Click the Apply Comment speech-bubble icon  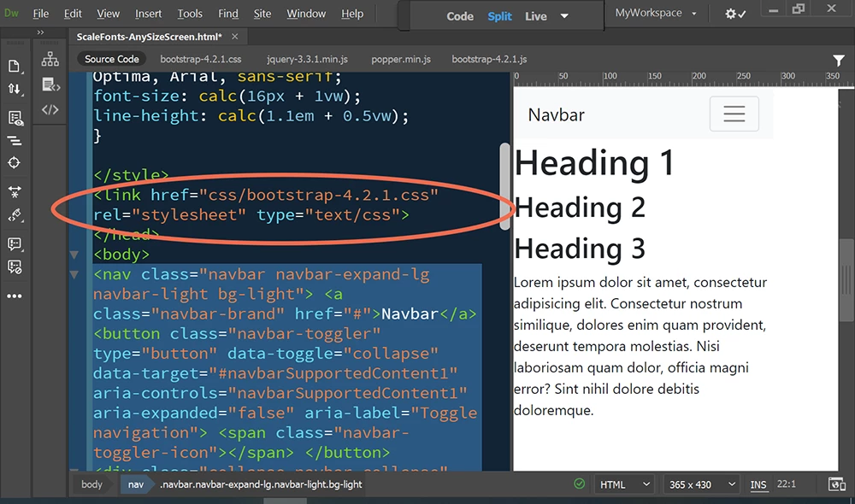(15, 243)
